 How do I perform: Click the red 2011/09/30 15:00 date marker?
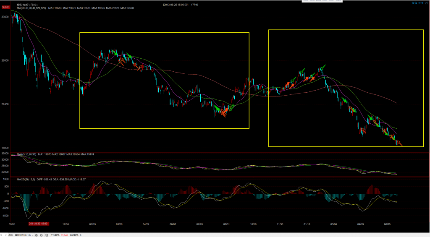tap(39, 224)
